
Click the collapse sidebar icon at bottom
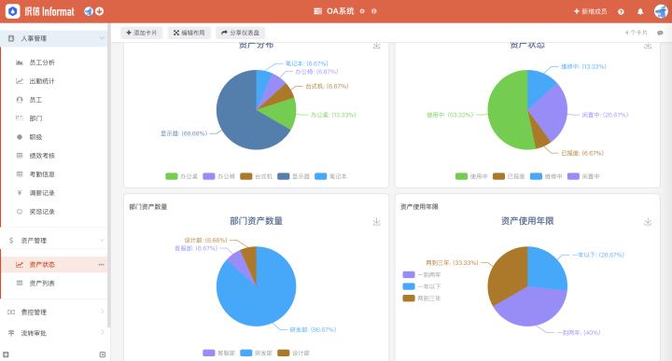(x=103, y=354)
